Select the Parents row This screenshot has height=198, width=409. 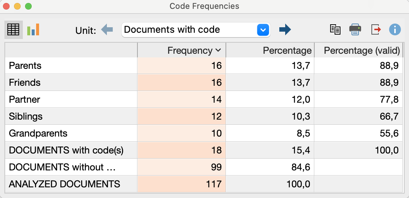click(x=204, y=66)
